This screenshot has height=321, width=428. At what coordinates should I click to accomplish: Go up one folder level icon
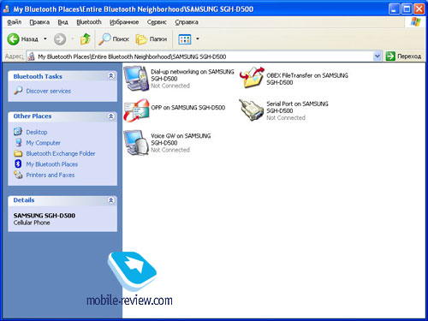[x=86, y=39]
